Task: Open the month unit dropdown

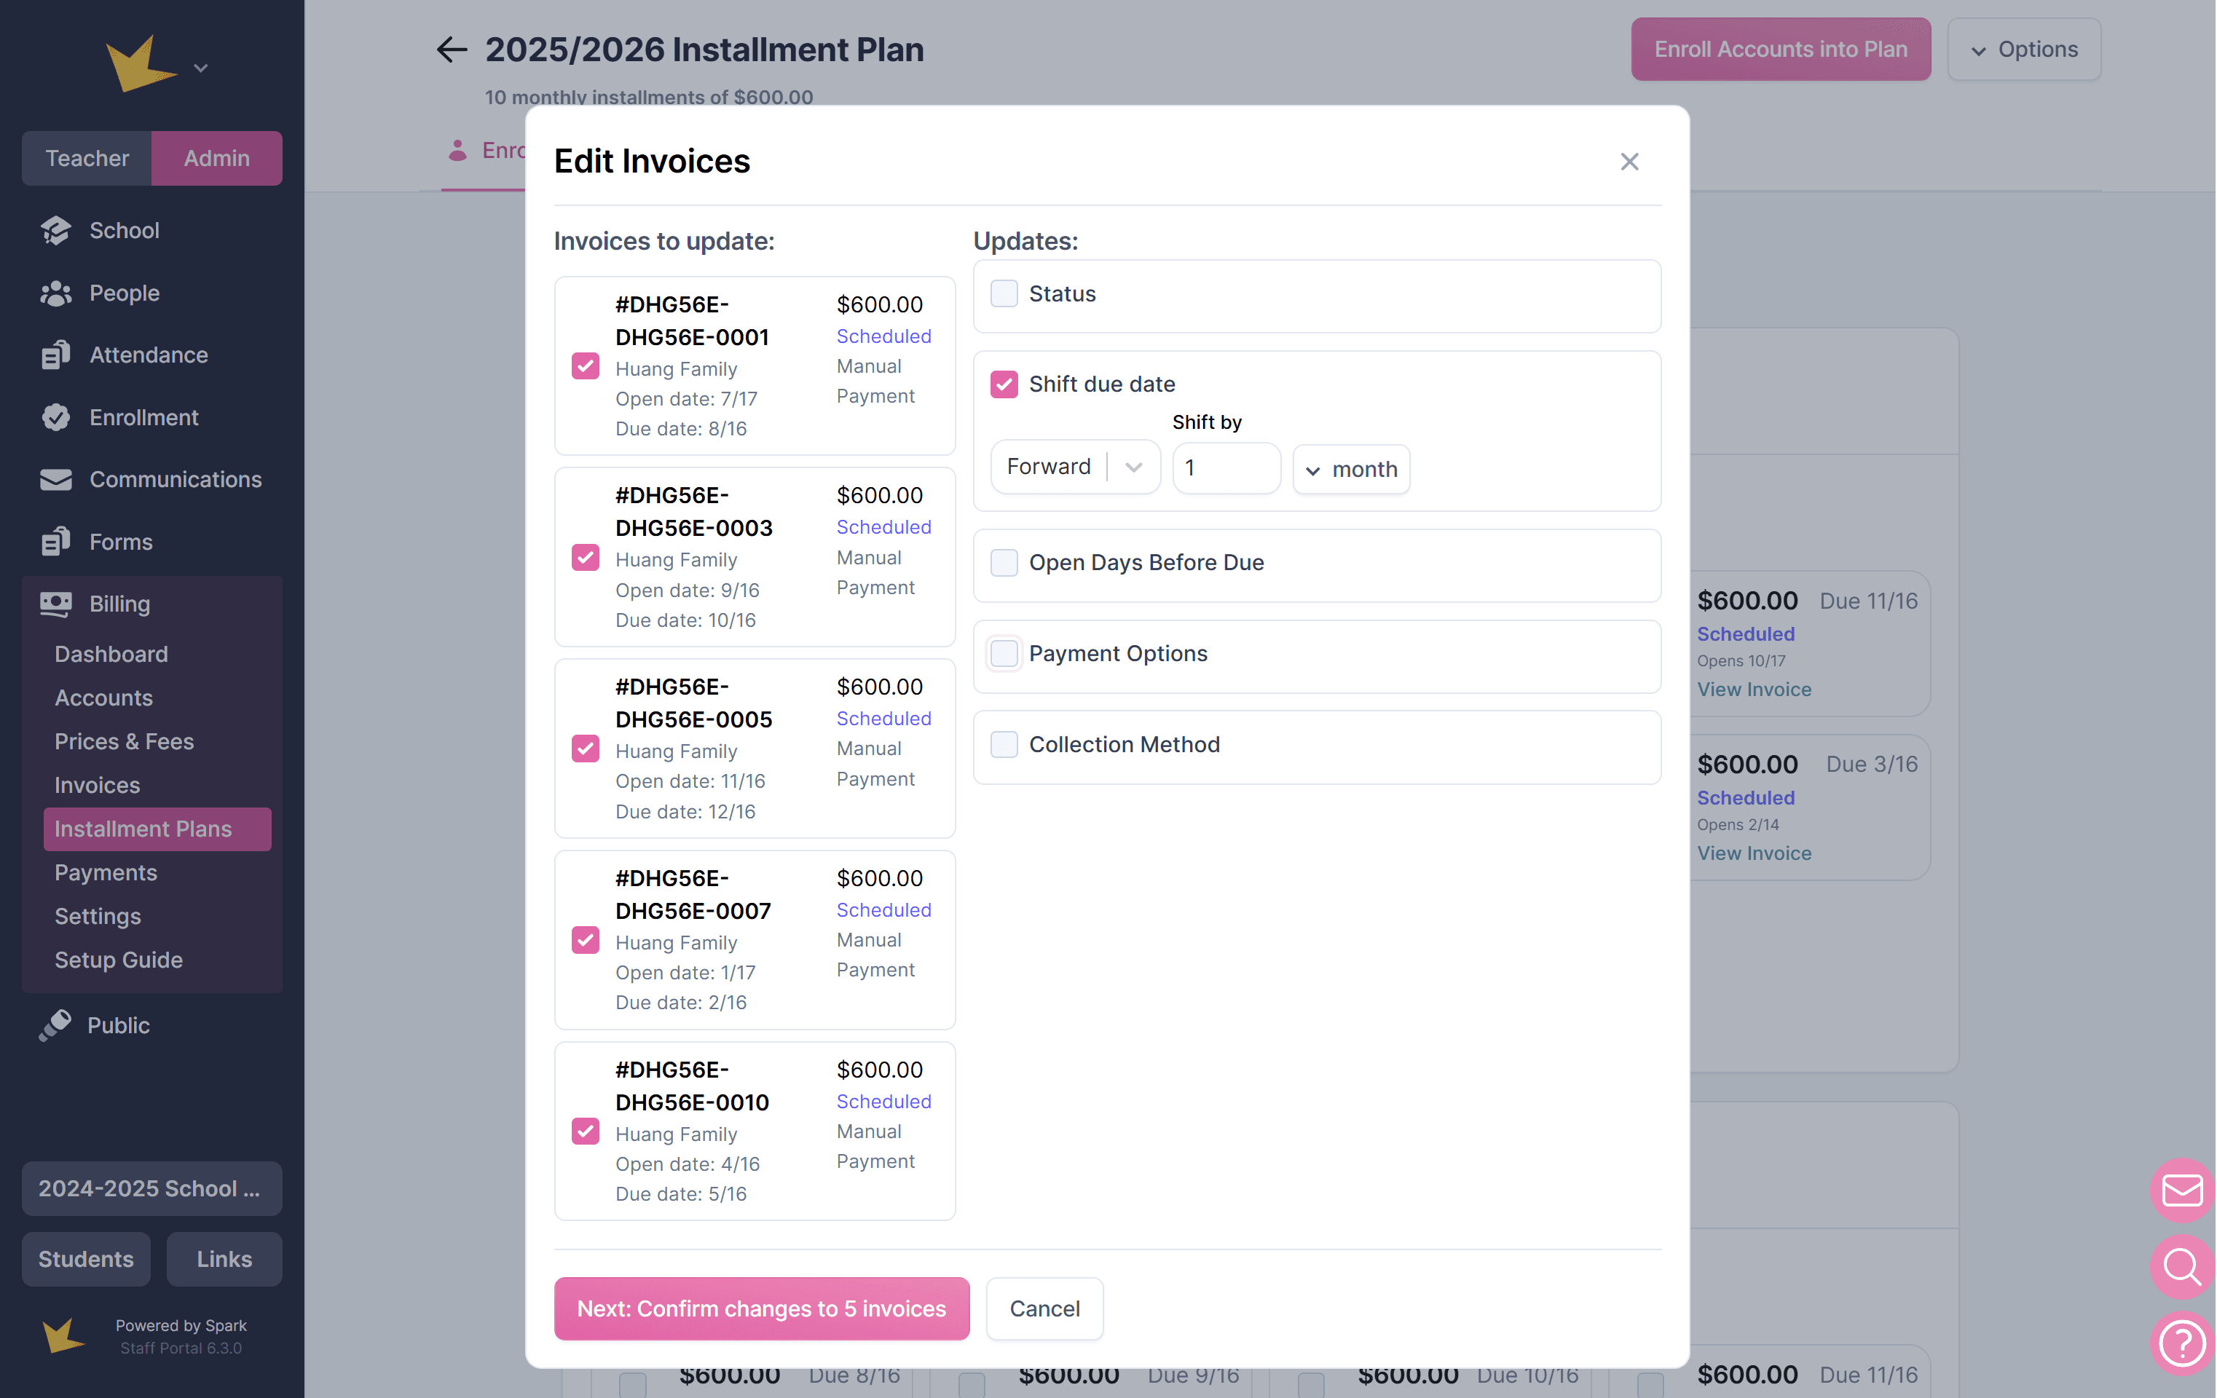Action: pos(1350,470)
